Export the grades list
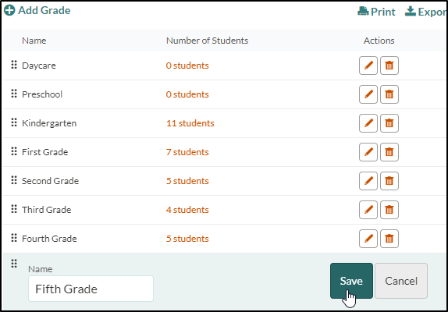This screenshot has height=312, width=448. click(425, 12)
